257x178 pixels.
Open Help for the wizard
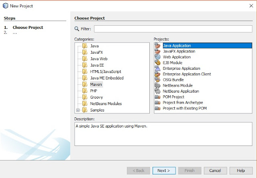[x=241, y=171]
